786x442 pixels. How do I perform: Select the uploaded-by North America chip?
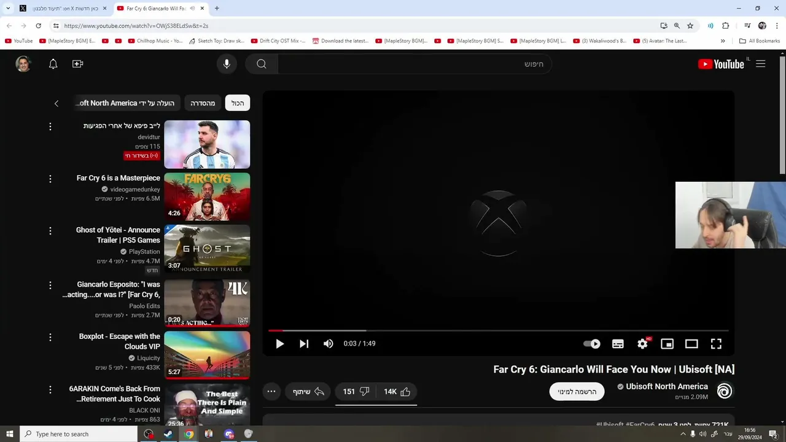(x=126, y=103)
